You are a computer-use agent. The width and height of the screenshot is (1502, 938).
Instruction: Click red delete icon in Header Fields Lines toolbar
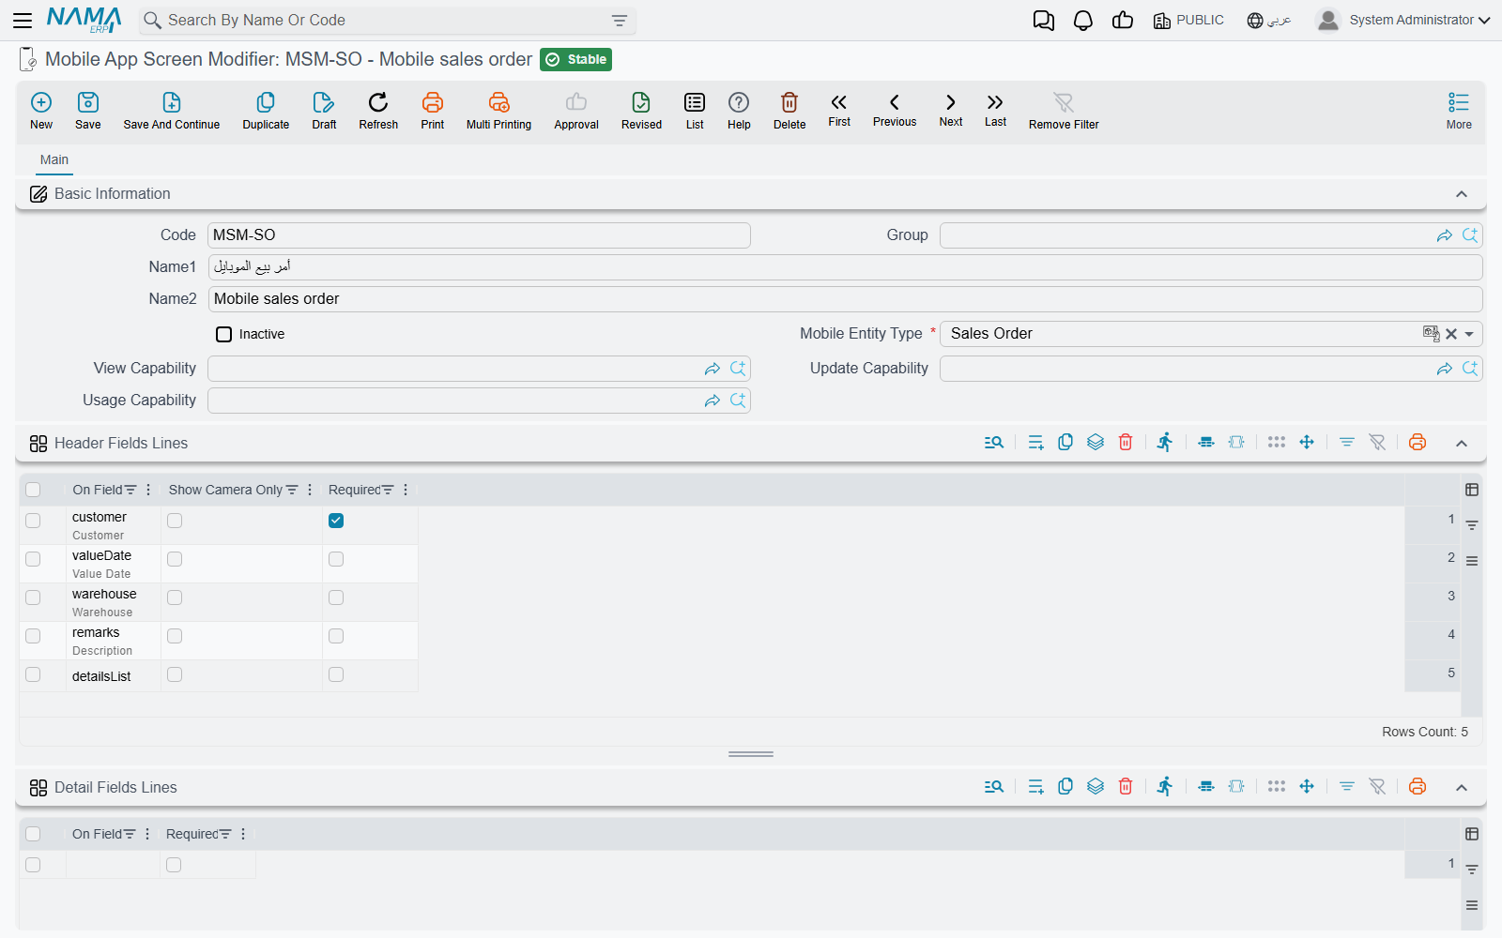click(1126, 443)
